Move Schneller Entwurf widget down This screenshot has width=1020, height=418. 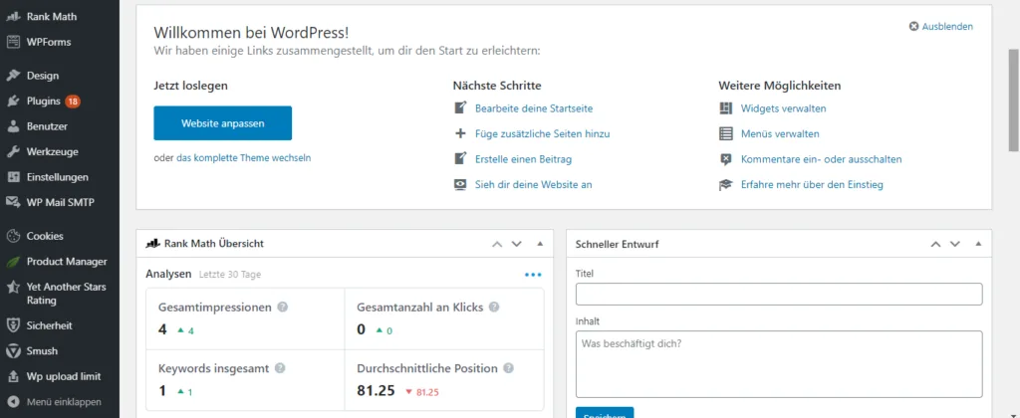click(x=955, y=245)
